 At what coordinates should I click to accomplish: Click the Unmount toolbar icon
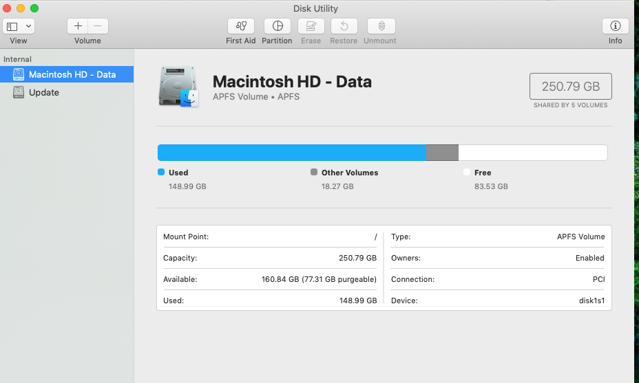(381, 26)
